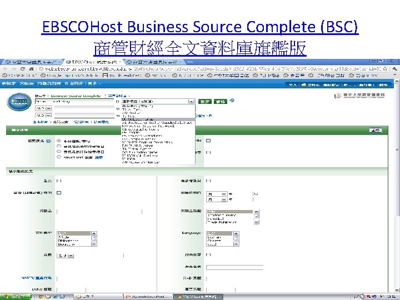The height and width of the screenshot is (300, 400).
Task: Select 'AU Author' option in field list
Action: click(x=158, y=112)
